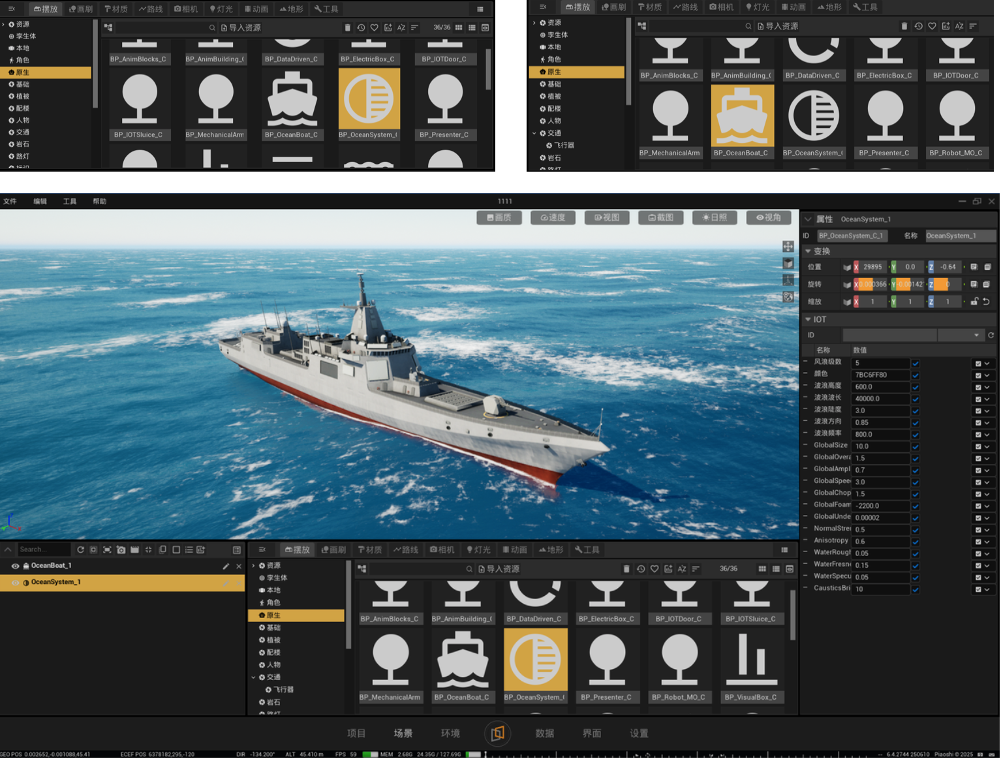Click the pencil edit icon on OceanBoat_1 row
The width and height of the screenshot is (1001, 761).
point(226,567)
